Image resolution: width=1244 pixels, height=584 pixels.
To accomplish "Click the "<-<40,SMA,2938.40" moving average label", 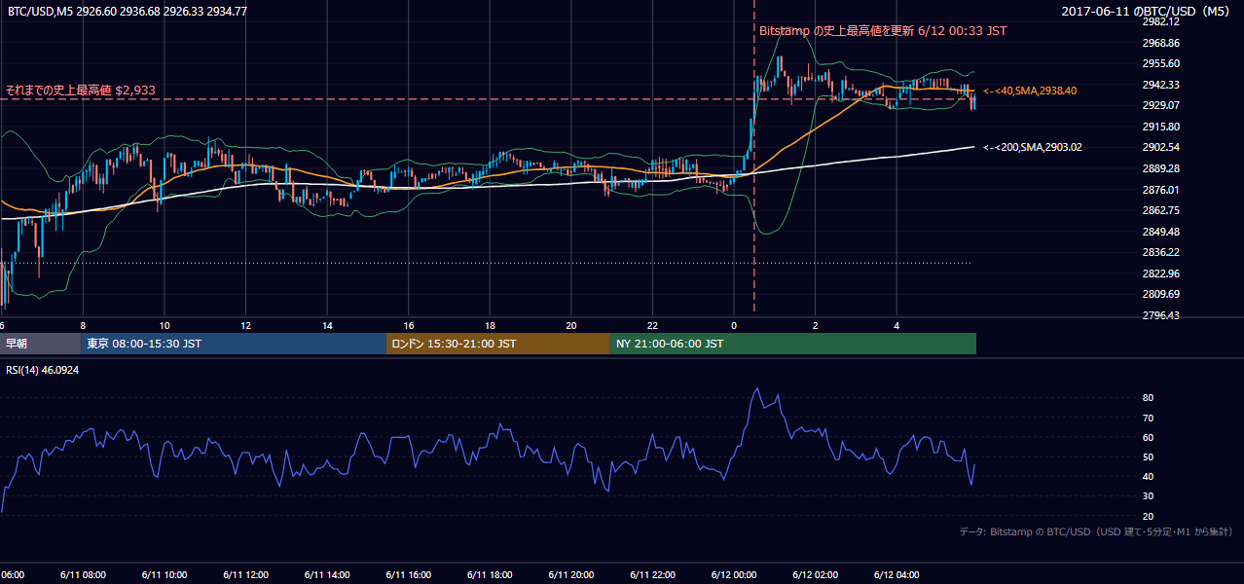I will pos(1030,91).
